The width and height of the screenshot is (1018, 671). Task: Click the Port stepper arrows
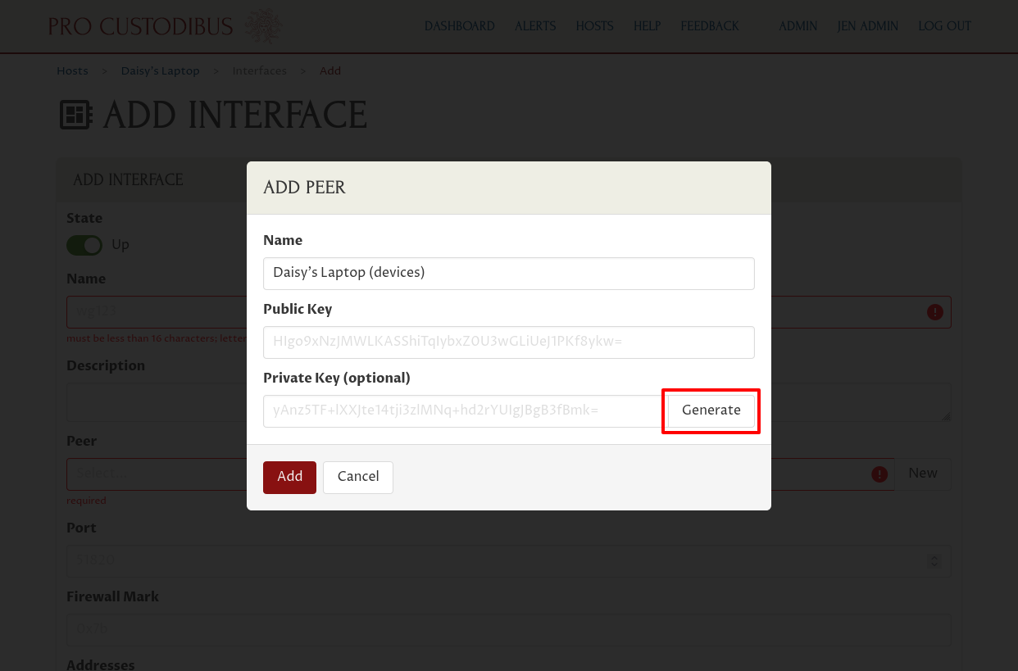[934, 561]
